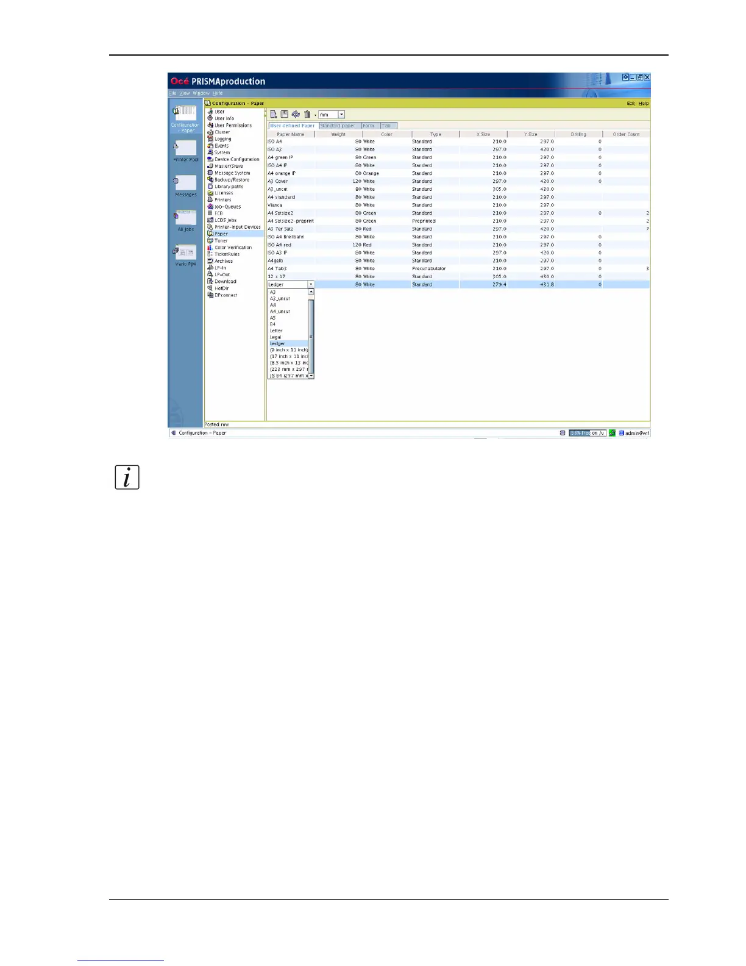Click the dropdown list scrollbar down arrow
746x966 pixels.
coord(311,376)
